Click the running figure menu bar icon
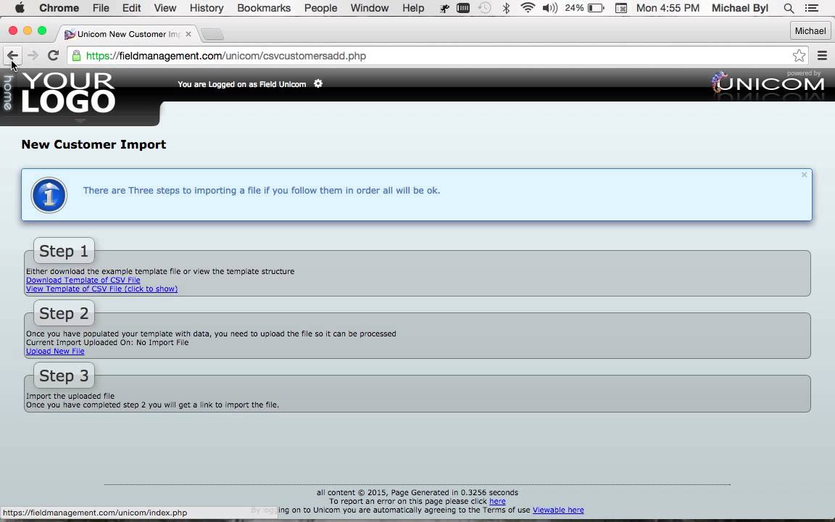The height and width of the screenshot is (522, 835). click(444, 8)
